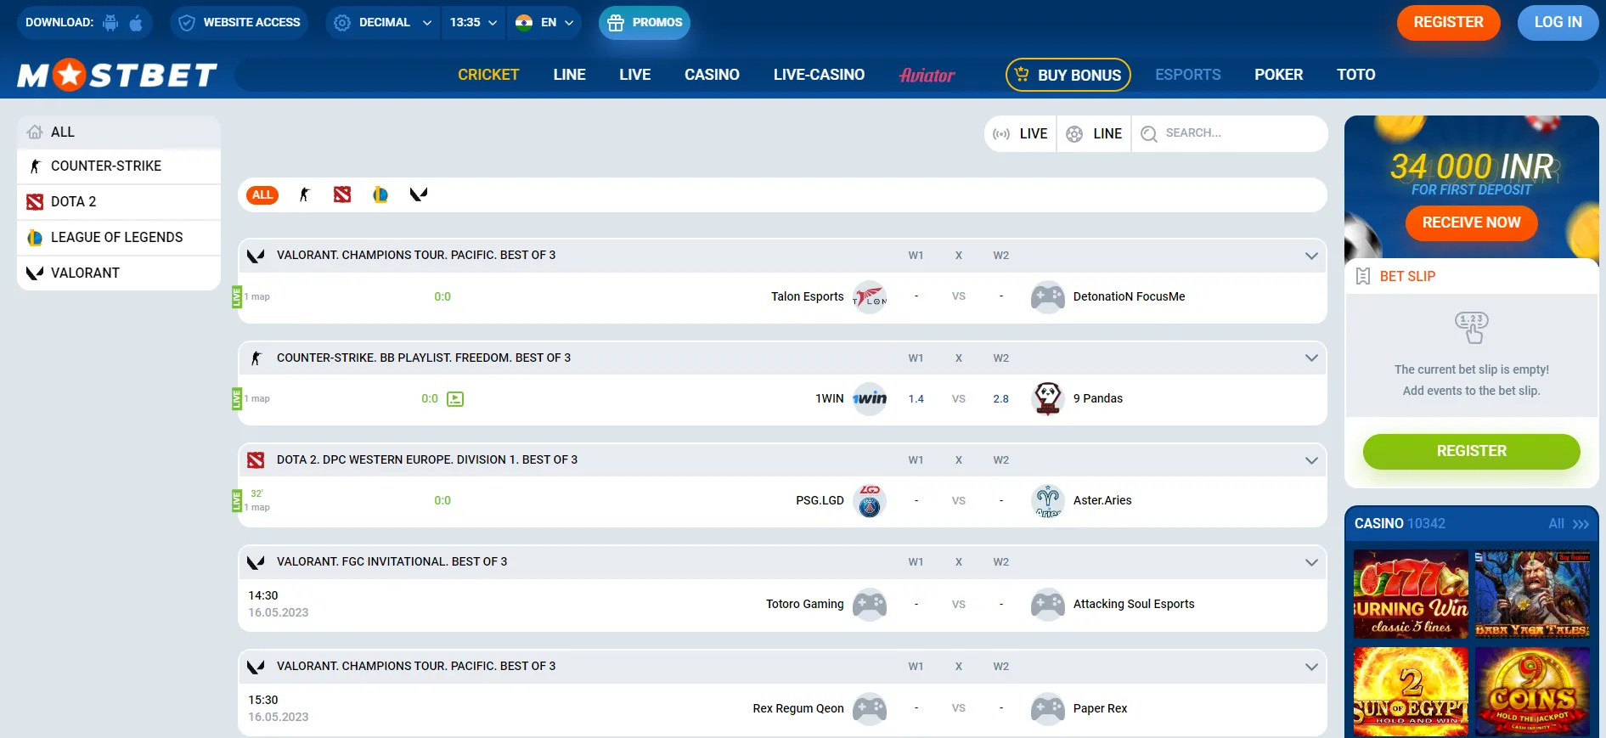Collapse Valorant FGC Invitational section
Image resolution: width=1606 pixels, height=738 pixels.
pyautogui.click(x=1311, y=562)
